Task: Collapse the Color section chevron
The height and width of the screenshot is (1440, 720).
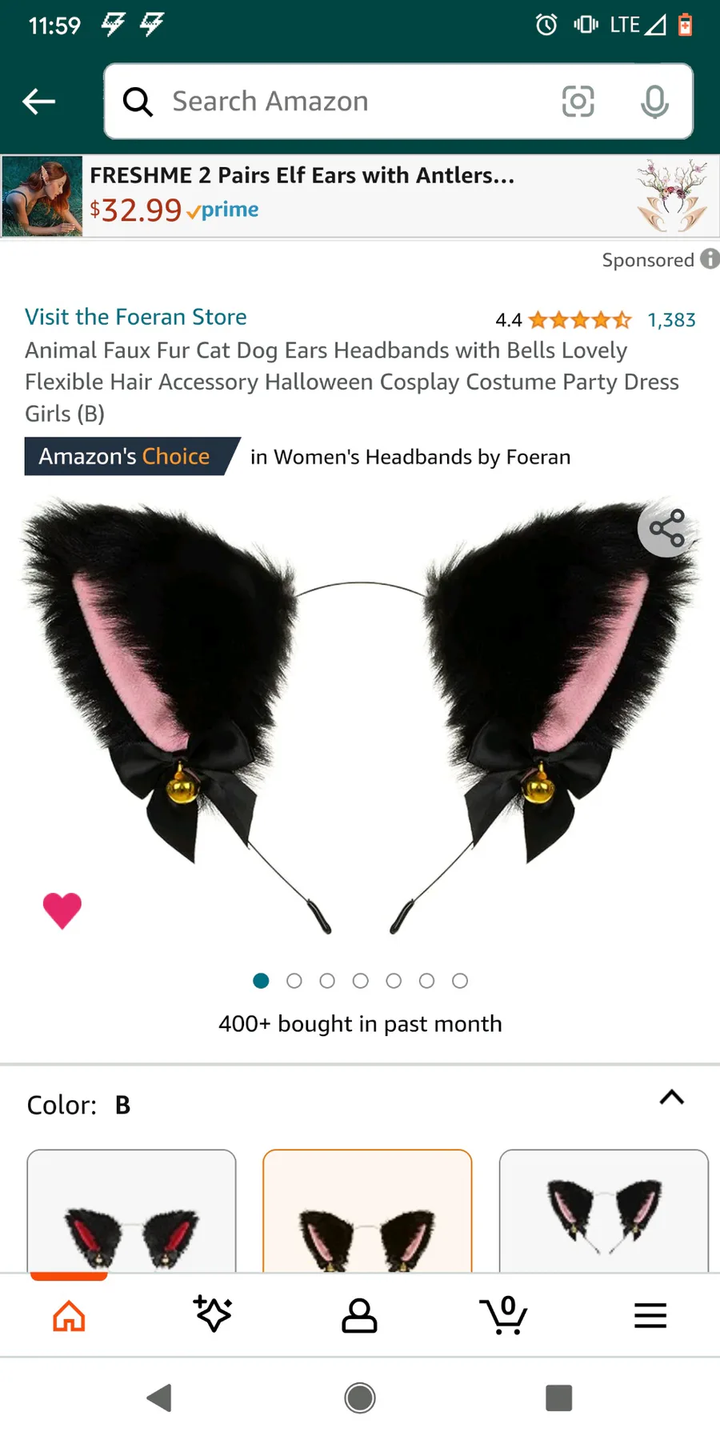Action: tap(672, 1098)
